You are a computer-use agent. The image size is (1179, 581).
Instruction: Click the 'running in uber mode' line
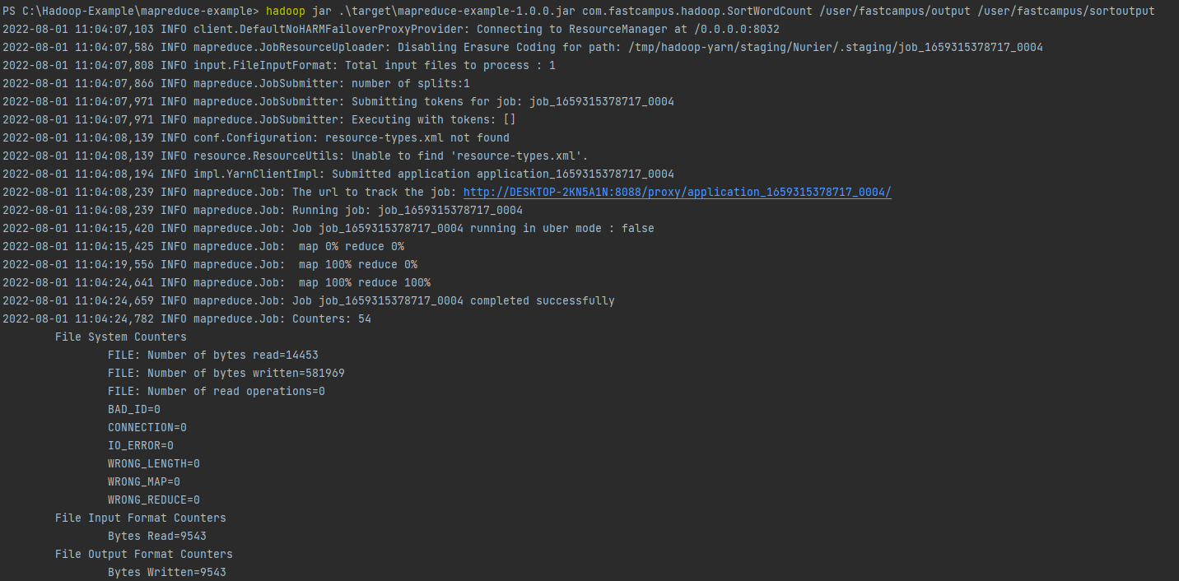[329, 228]
